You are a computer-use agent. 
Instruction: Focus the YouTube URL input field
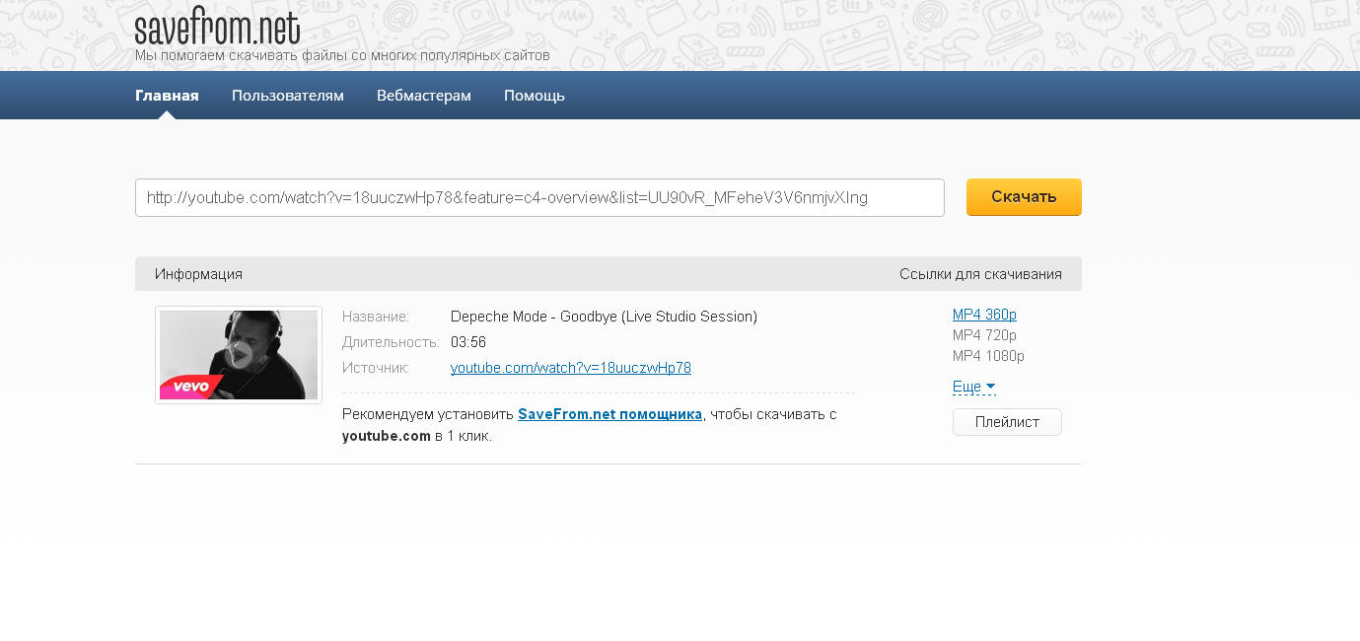coord(538,197)
